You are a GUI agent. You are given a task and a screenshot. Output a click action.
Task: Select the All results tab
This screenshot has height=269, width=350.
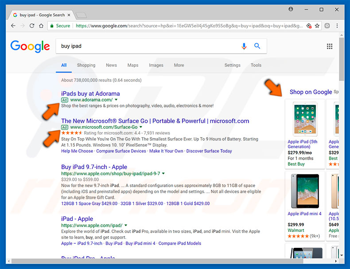coord(64,65)
